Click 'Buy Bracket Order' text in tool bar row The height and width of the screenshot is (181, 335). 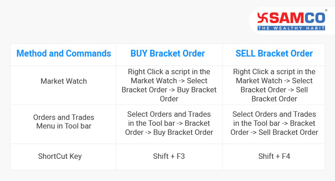(x=183, y=133)
